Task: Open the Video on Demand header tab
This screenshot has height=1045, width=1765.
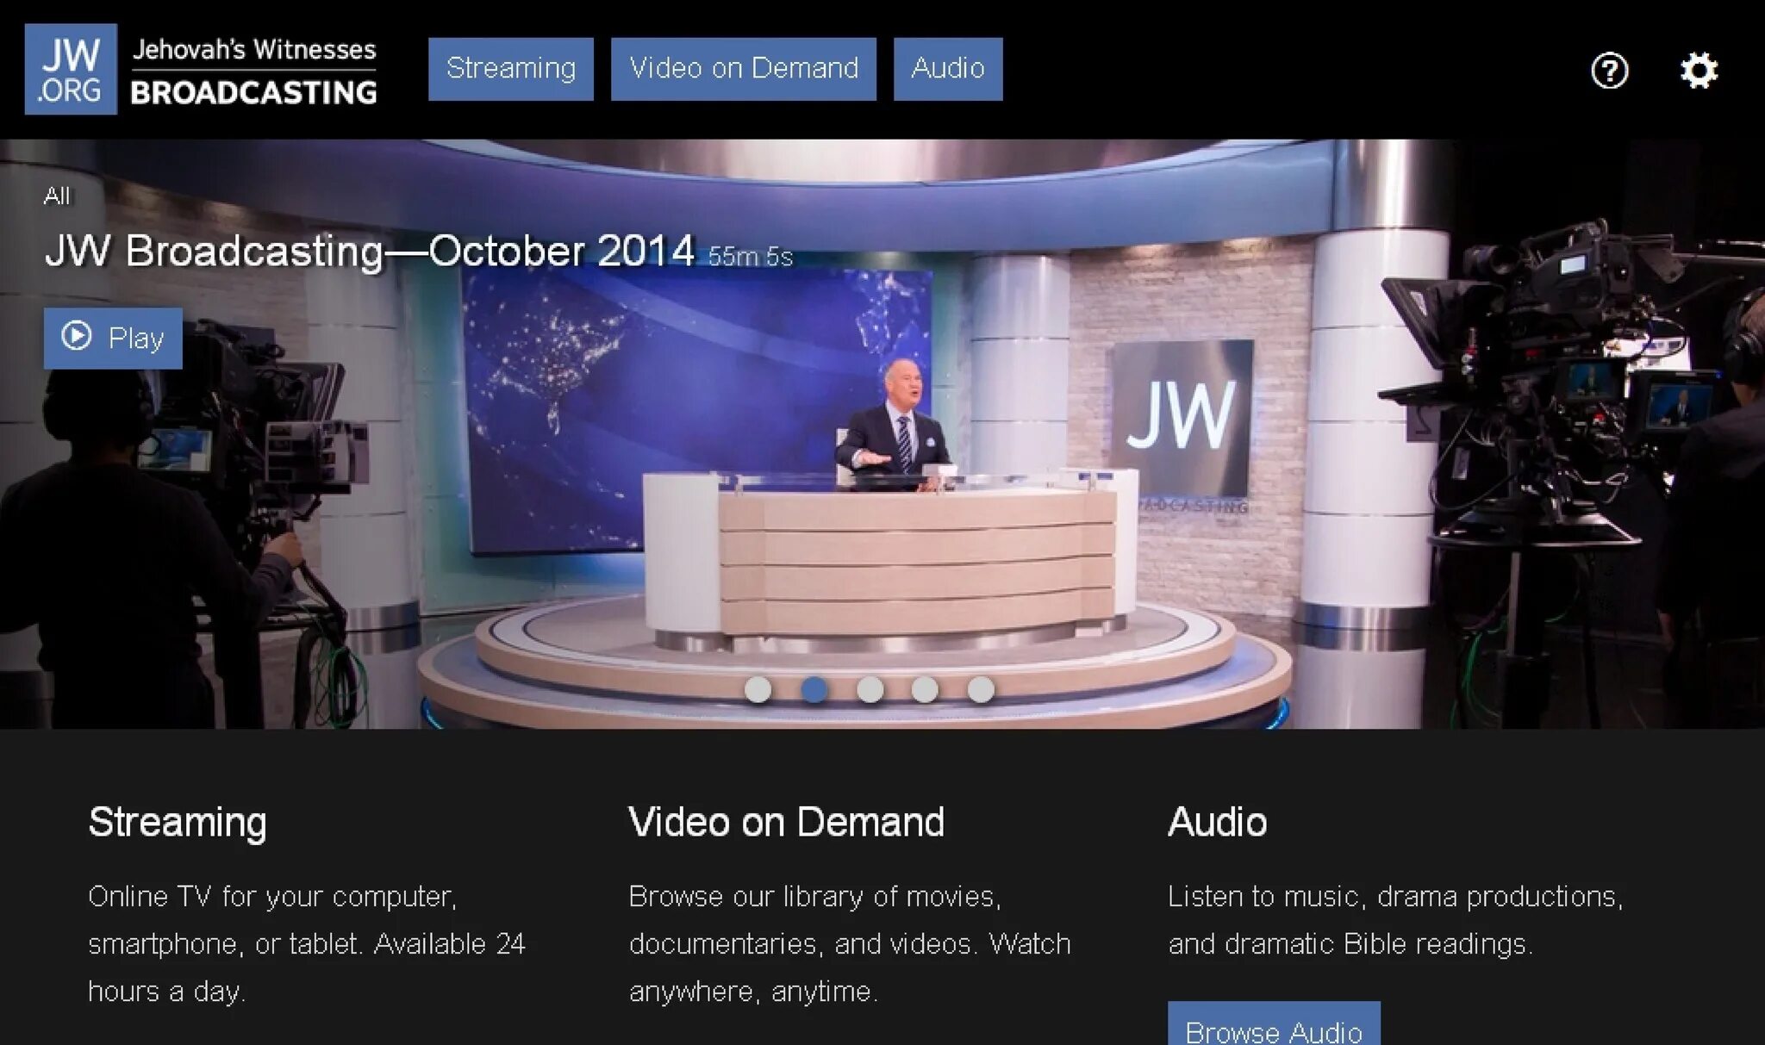Action: click(x=744, y=69)
